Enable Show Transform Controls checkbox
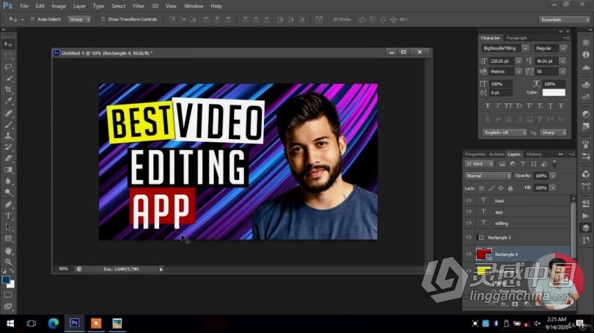The width and height of the screenshot is (594, 333). point(103,19)
